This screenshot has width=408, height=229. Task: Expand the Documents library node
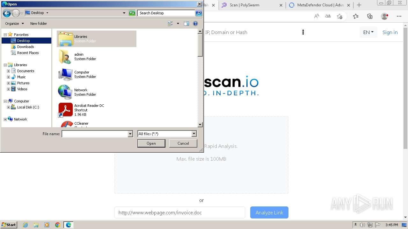pos(8,71)
